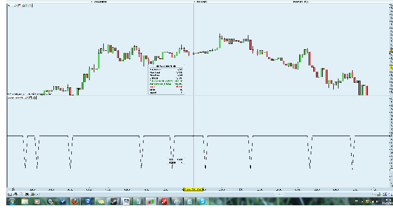The width and height of the screenshot is (393, 221).
Task: Open Skype from the taskbar
Action: click(x=202, y=201)
